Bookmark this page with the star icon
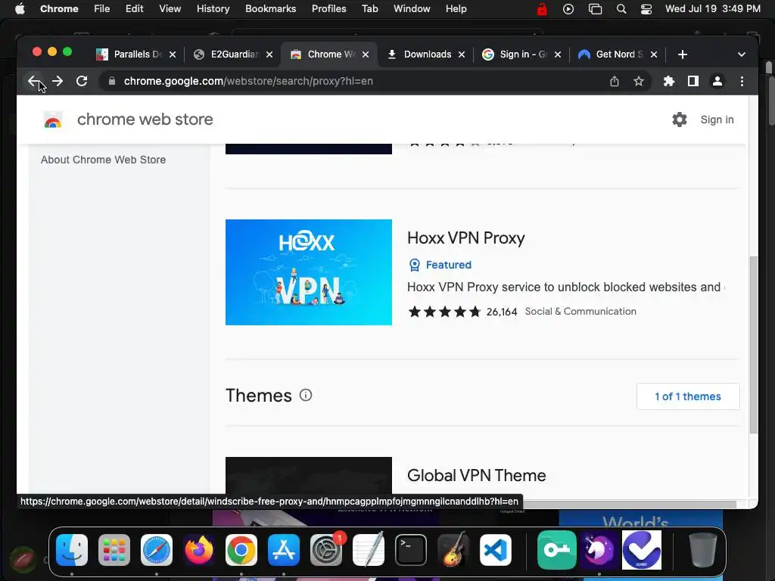 (639, 81)
